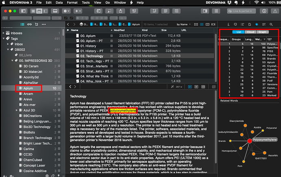Click the share toolbar icon
The image size is (281, 177).
(121, 11)
